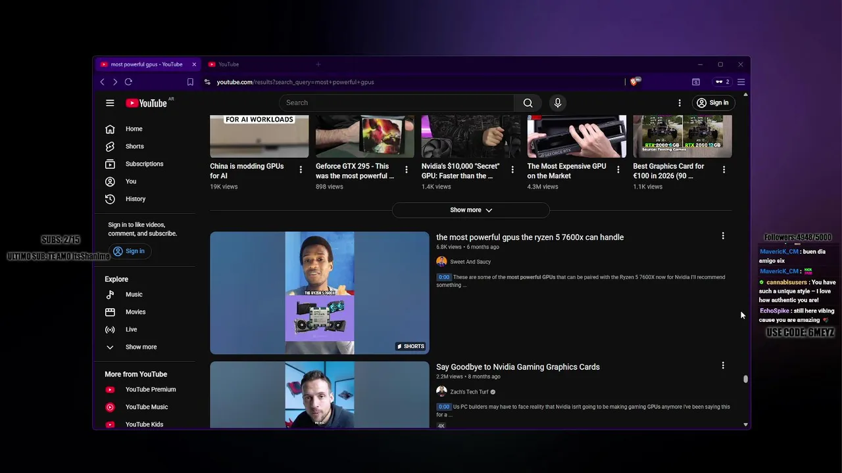Click scrollbar down arrow

745,424
